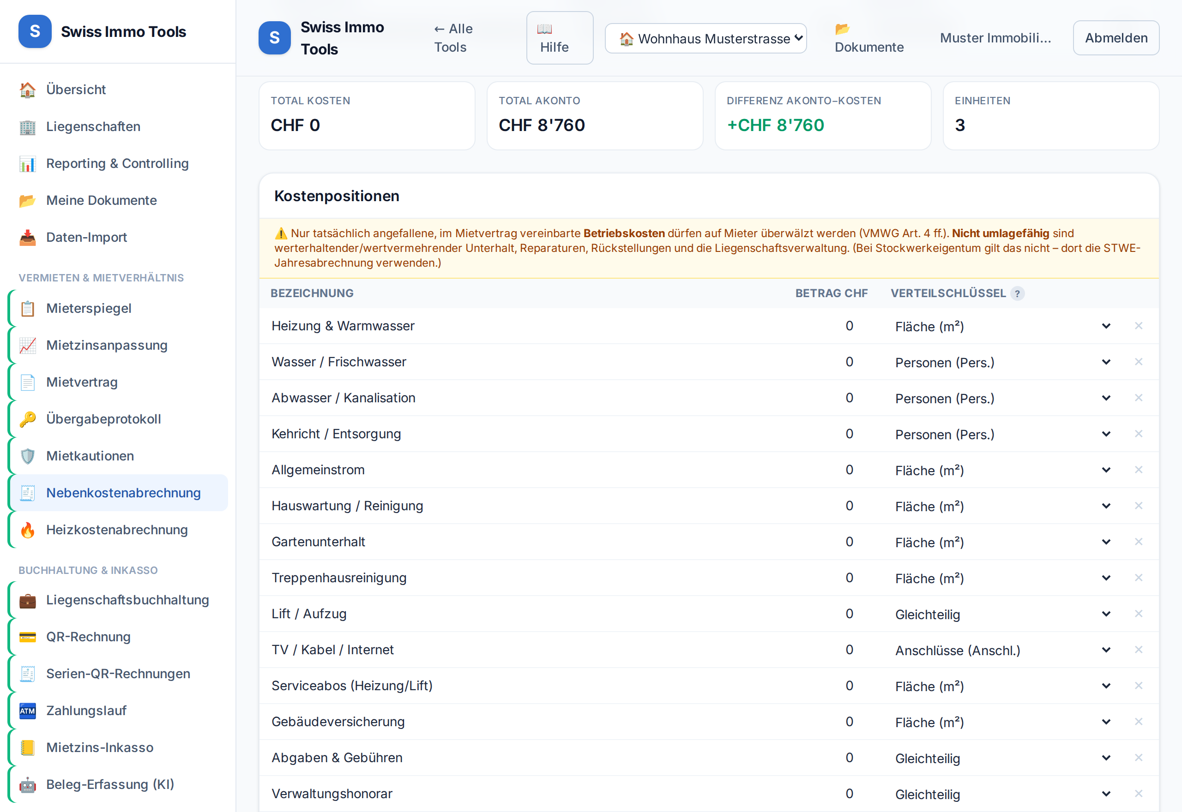The image size is (1182, 812).
Task: Delete the Lift / Aufzug cost position
Action: coord(1138,614)
